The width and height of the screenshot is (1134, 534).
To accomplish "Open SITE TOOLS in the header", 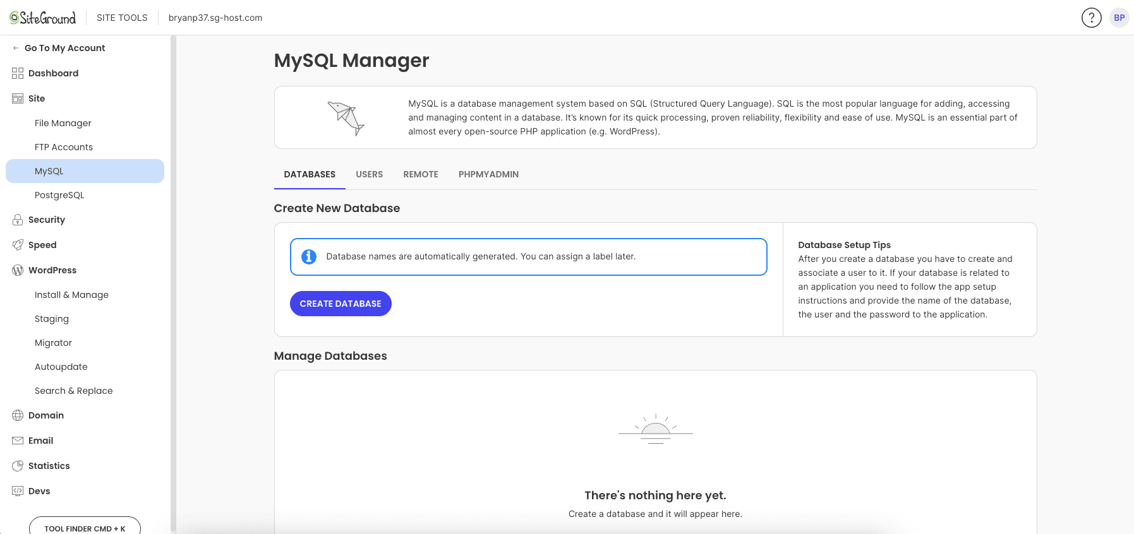I will pos(122,18).
